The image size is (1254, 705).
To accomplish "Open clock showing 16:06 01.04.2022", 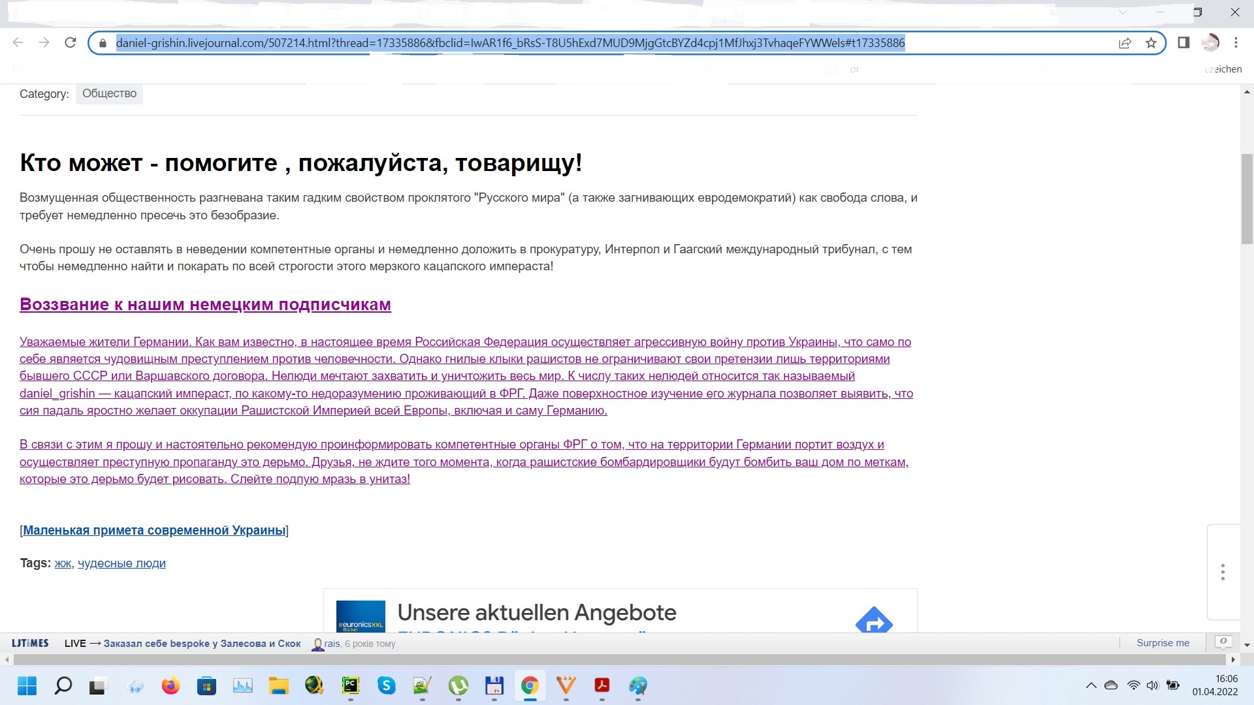I will point(1215,685).
